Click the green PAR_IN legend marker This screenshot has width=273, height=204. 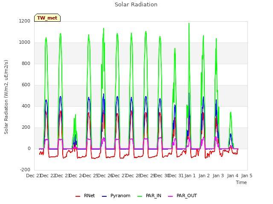(139, 196)
